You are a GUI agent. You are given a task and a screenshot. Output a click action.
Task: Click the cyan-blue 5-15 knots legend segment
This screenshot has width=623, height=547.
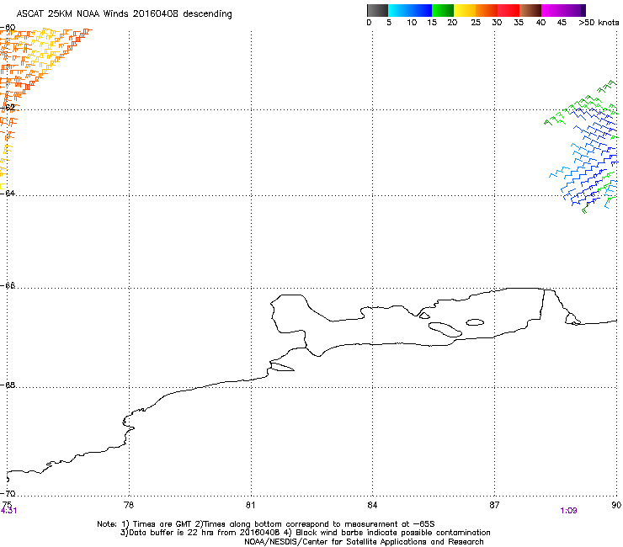(x=410, y=10)
